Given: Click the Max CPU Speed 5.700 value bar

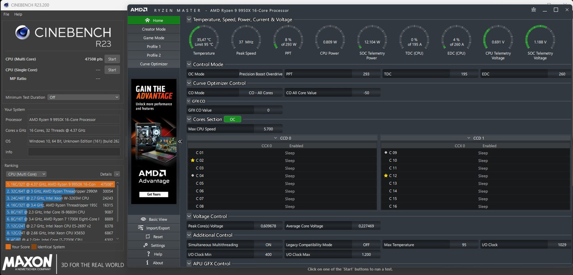Looking at the screenshot, I should (x=268, y=129).
